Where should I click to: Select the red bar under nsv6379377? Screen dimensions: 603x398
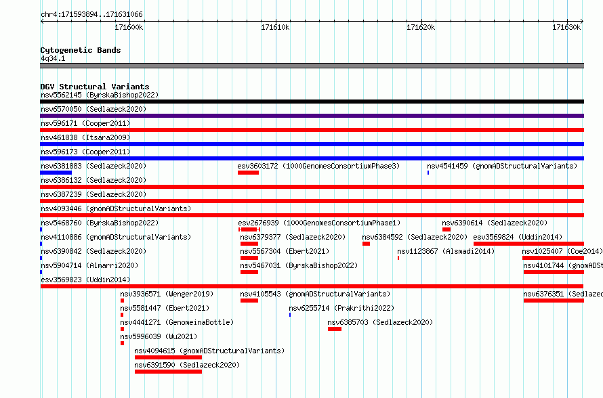[249, 244]
